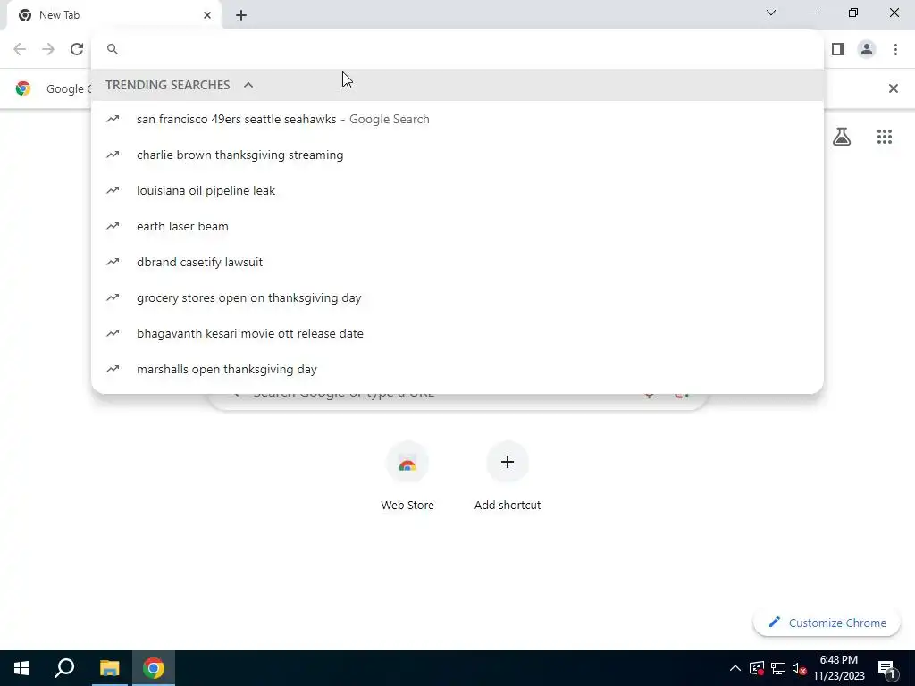
Task: Collapse the Trending Searches section
Action: pyautogui.click(x=248, y=85)
